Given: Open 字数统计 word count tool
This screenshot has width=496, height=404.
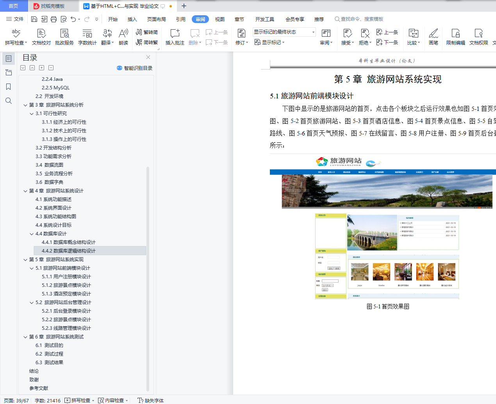Looking at the screenshot, I should tap(87, 37).
